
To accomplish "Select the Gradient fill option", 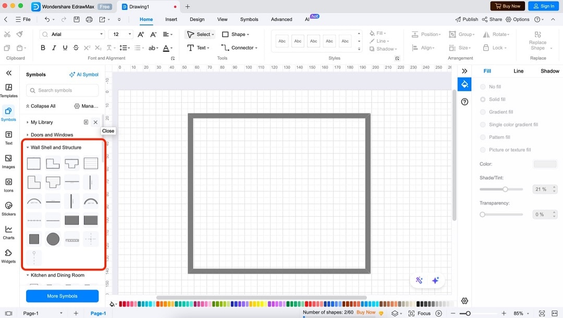I will click(483, 112).
